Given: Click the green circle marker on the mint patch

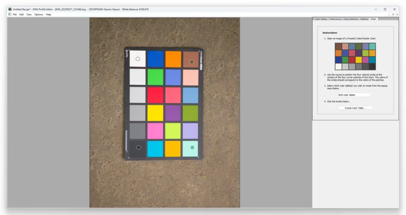Looking at the screenshot, I should click(x=192, y=147).
